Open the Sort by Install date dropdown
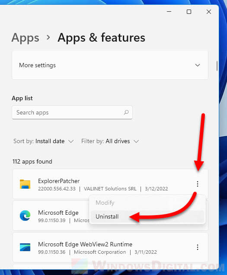The image size is (227, 275). coord(43,141)
